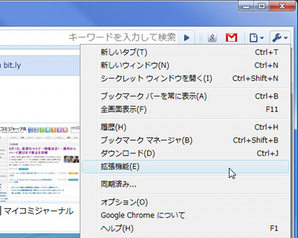Open the page menu dropdown

click(256, 38)
